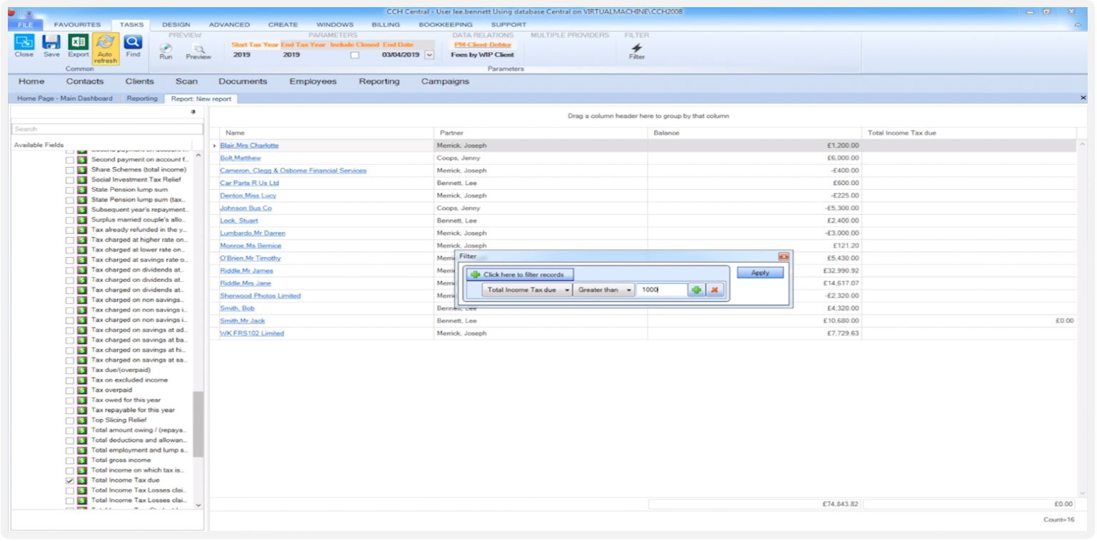Check the Top Slicing Relief field
This screenshot has width=1097, height=541.
(x=70, y=420)
